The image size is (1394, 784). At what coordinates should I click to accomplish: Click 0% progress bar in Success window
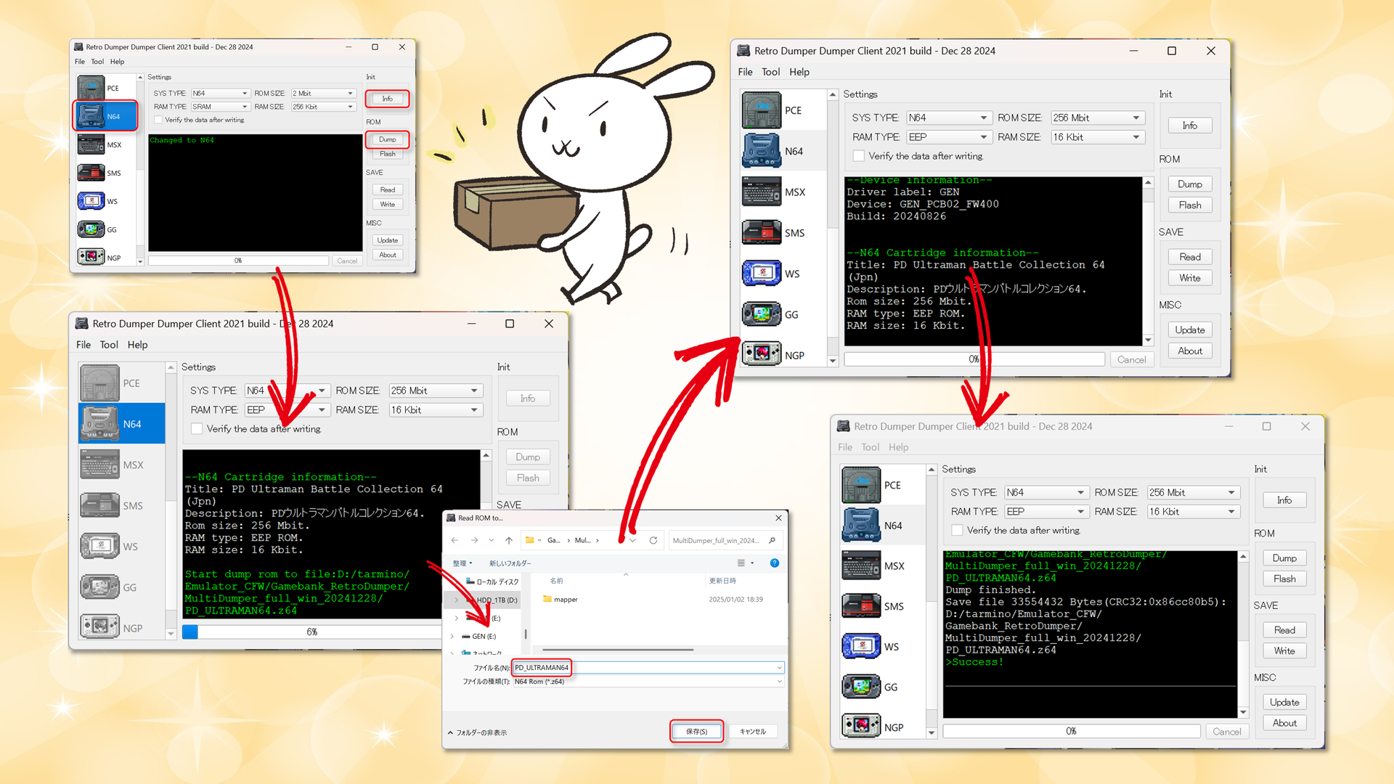point(1072,731)
